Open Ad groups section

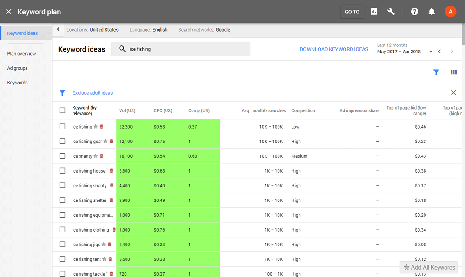(x=18, y=68)
